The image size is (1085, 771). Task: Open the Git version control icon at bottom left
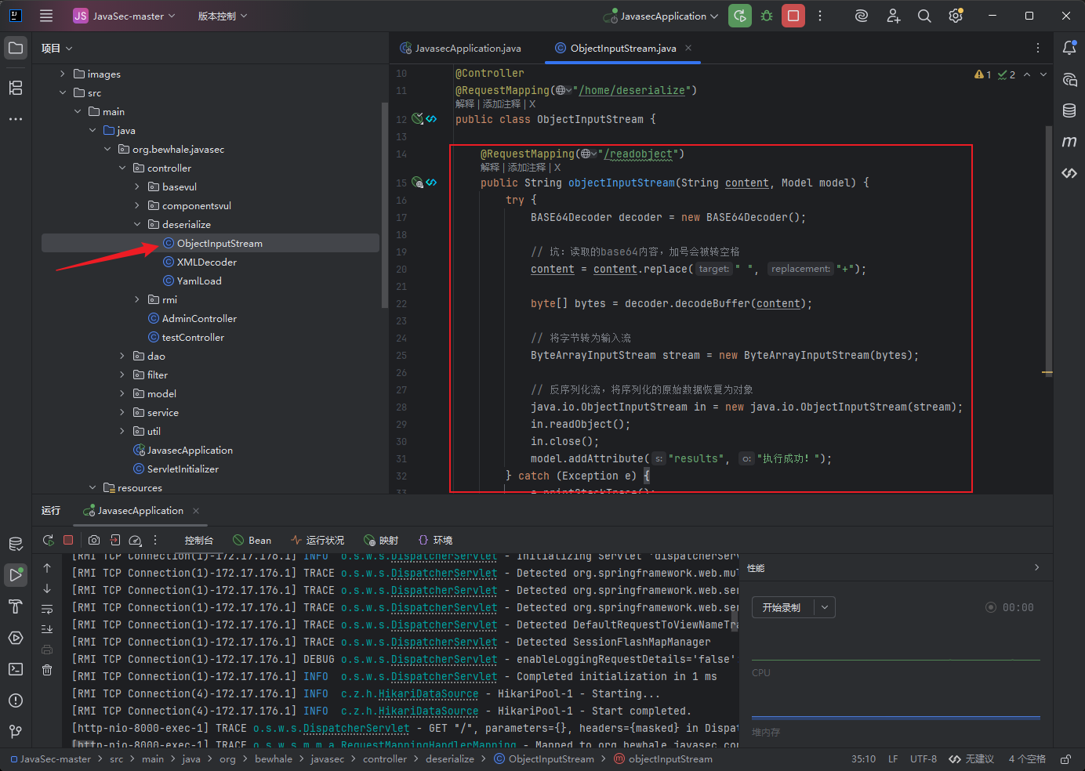click(16, 731)
